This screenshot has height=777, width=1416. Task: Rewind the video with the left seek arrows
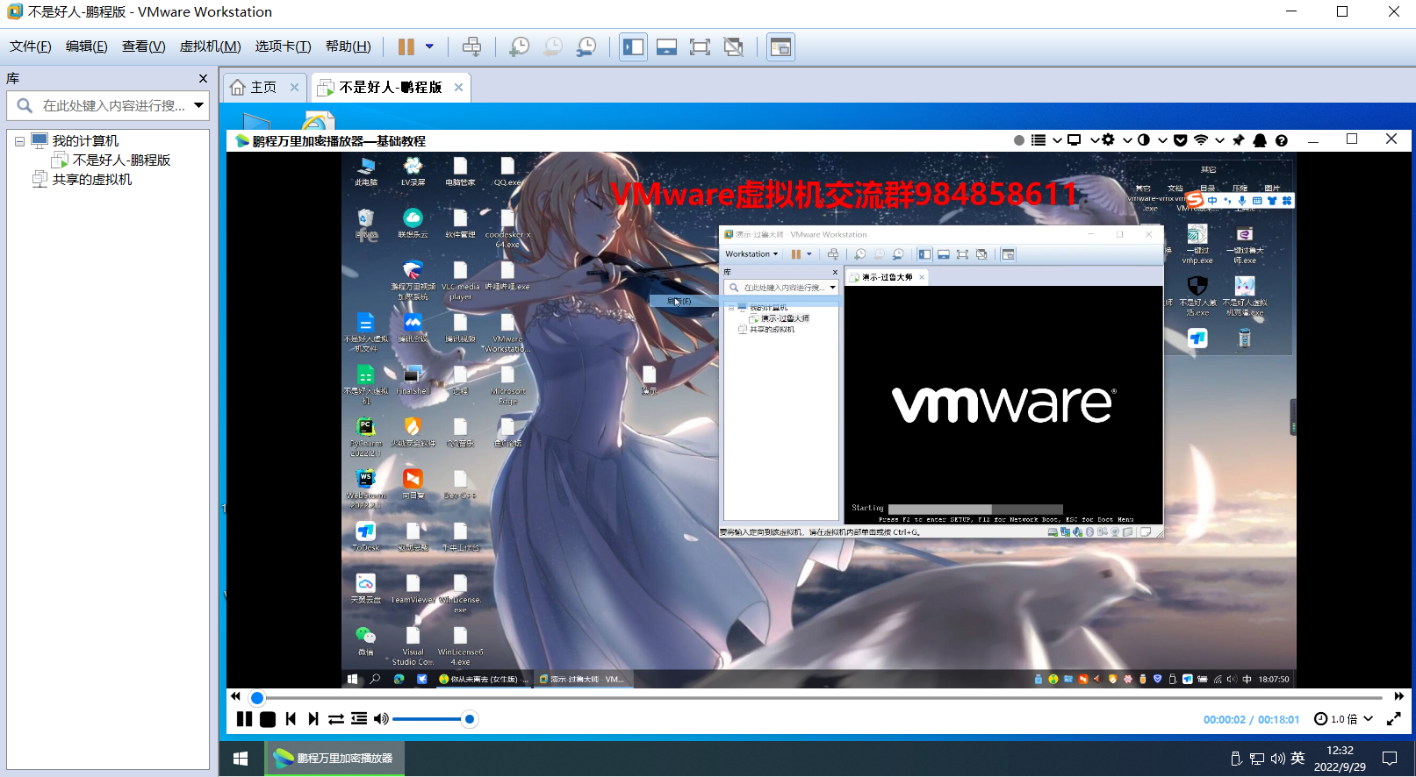tap(235, 696)
